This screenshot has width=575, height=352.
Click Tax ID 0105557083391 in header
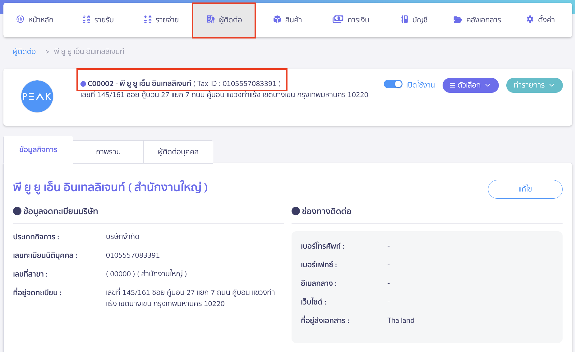pyautogui.click(x=237, y=83)
